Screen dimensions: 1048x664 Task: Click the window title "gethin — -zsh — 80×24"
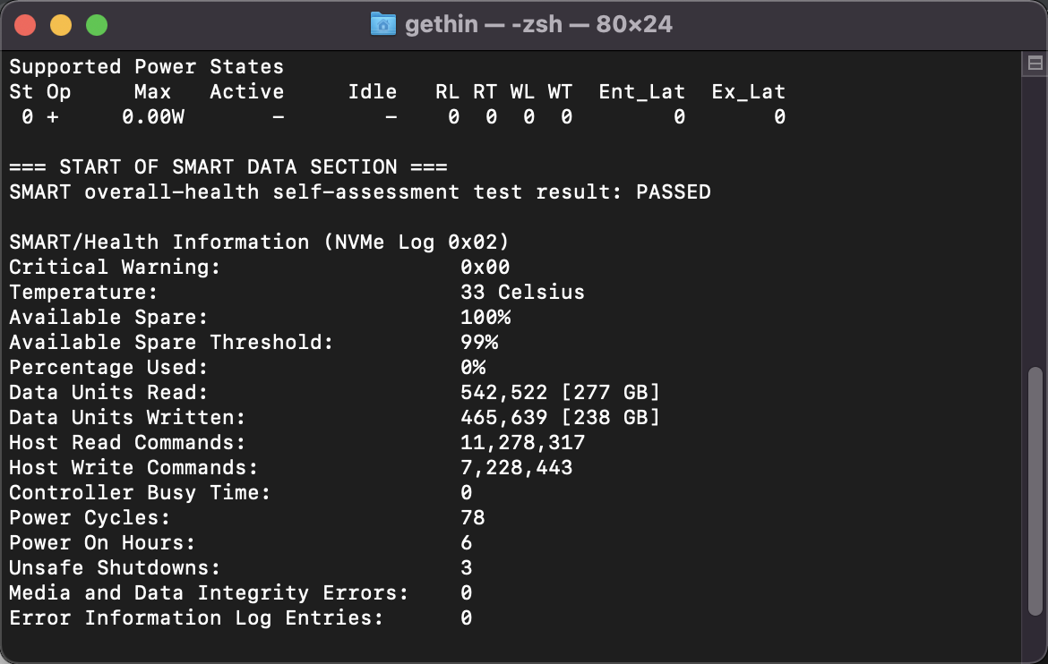pyautogui.click(x=537, y=24)
